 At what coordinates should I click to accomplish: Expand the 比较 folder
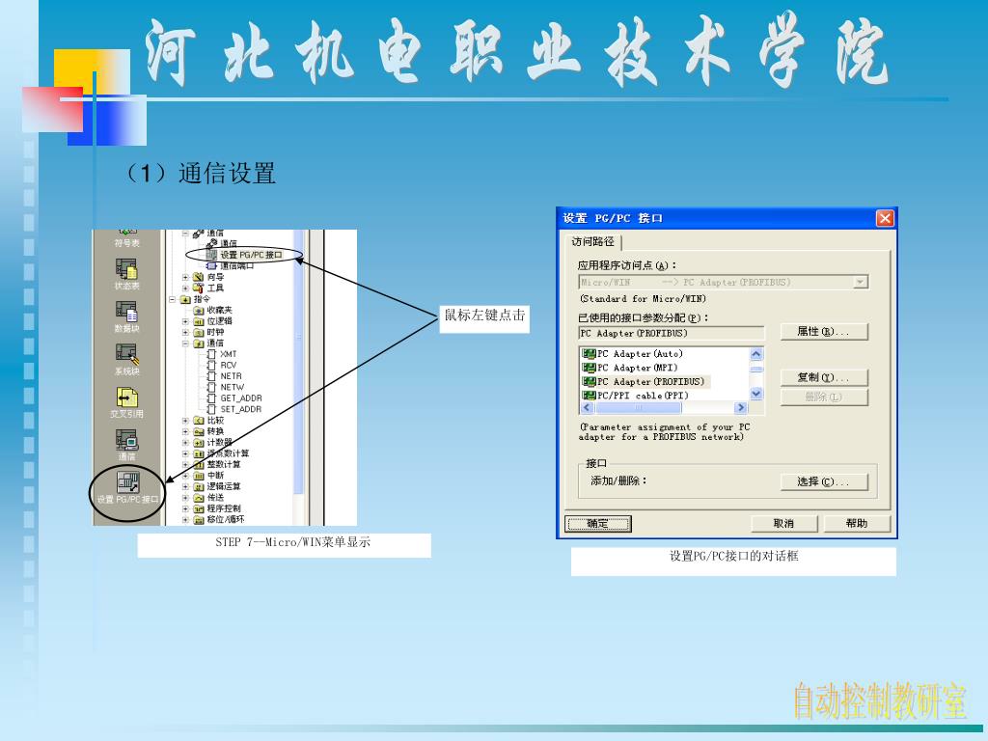pyautogui.click(x=185, y=421)
